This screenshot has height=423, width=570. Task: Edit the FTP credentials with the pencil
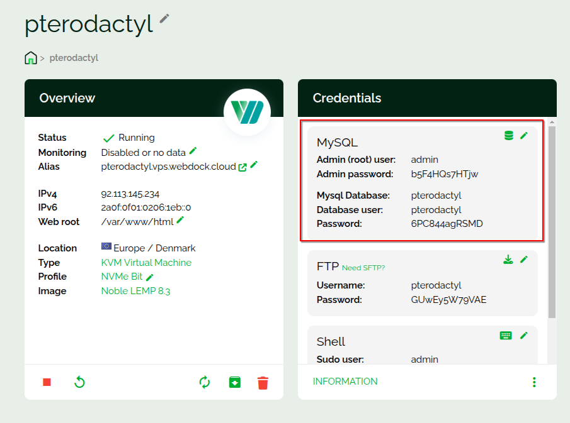[524, 260]
